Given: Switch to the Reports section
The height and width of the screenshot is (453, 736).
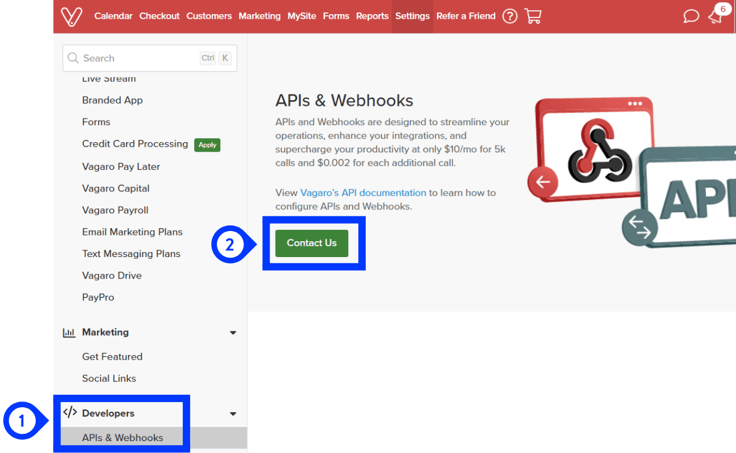Looking at the screenshot, I should coord(372,16).
